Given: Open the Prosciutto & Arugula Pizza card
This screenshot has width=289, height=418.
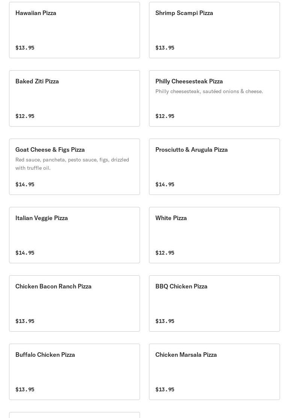Looking at the screenshot, I should tap(214, 167).
